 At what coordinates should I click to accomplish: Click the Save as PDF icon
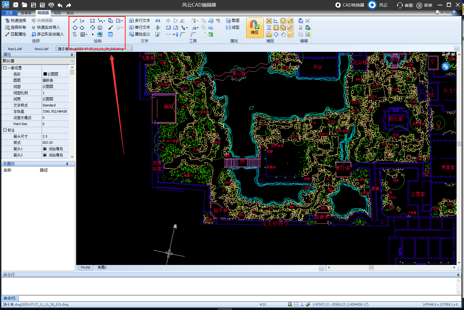click(x=42, y=5)
